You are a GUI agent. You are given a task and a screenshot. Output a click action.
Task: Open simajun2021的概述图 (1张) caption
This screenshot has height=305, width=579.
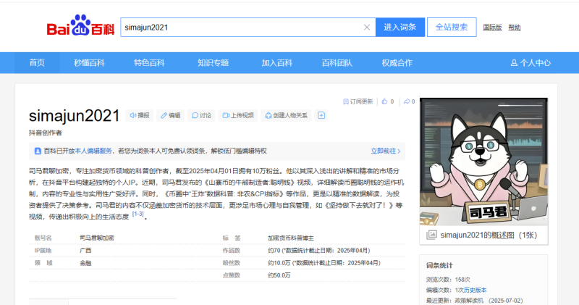489,235
